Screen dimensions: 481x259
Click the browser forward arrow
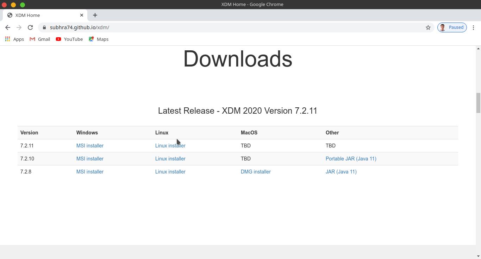(19, 27)
